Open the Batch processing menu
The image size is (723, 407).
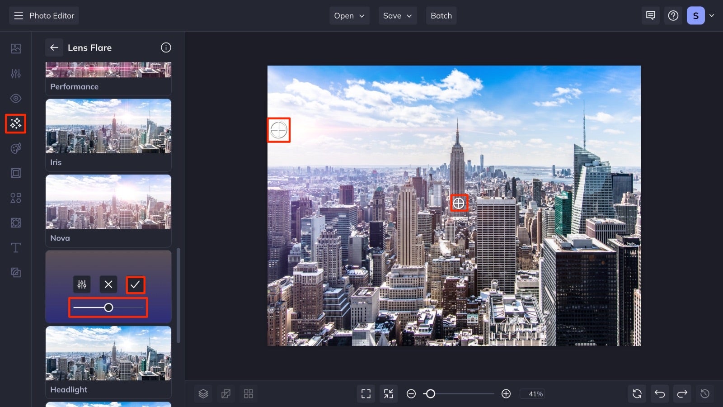441,15
